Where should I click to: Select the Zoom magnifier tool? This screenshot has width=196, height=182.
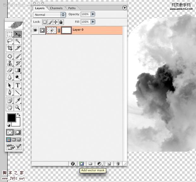point(18,107)
